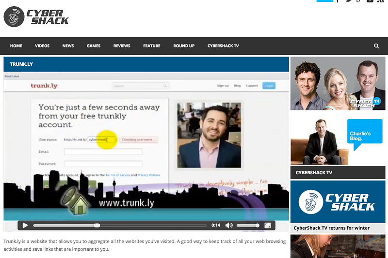
Task: Click the TRUNK.LY article heading
Action: pyautogui.click(x=21, y=64)
